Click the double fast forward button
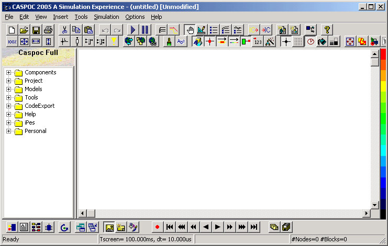Image resolution: width=388 pixels, height=246 pixels. pyautogui.click(x=230, y=227)
